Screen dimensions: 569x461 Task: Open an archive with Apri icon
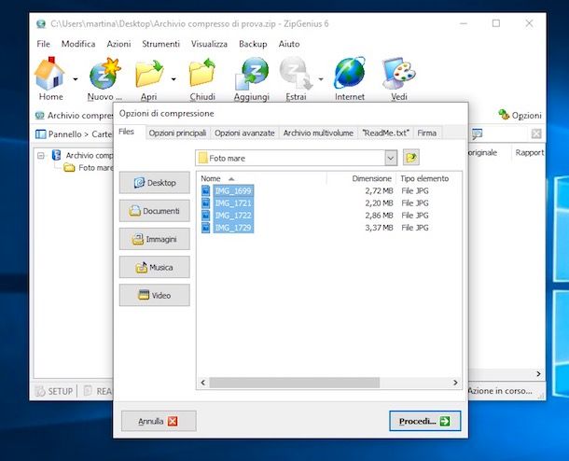(149, 78)
